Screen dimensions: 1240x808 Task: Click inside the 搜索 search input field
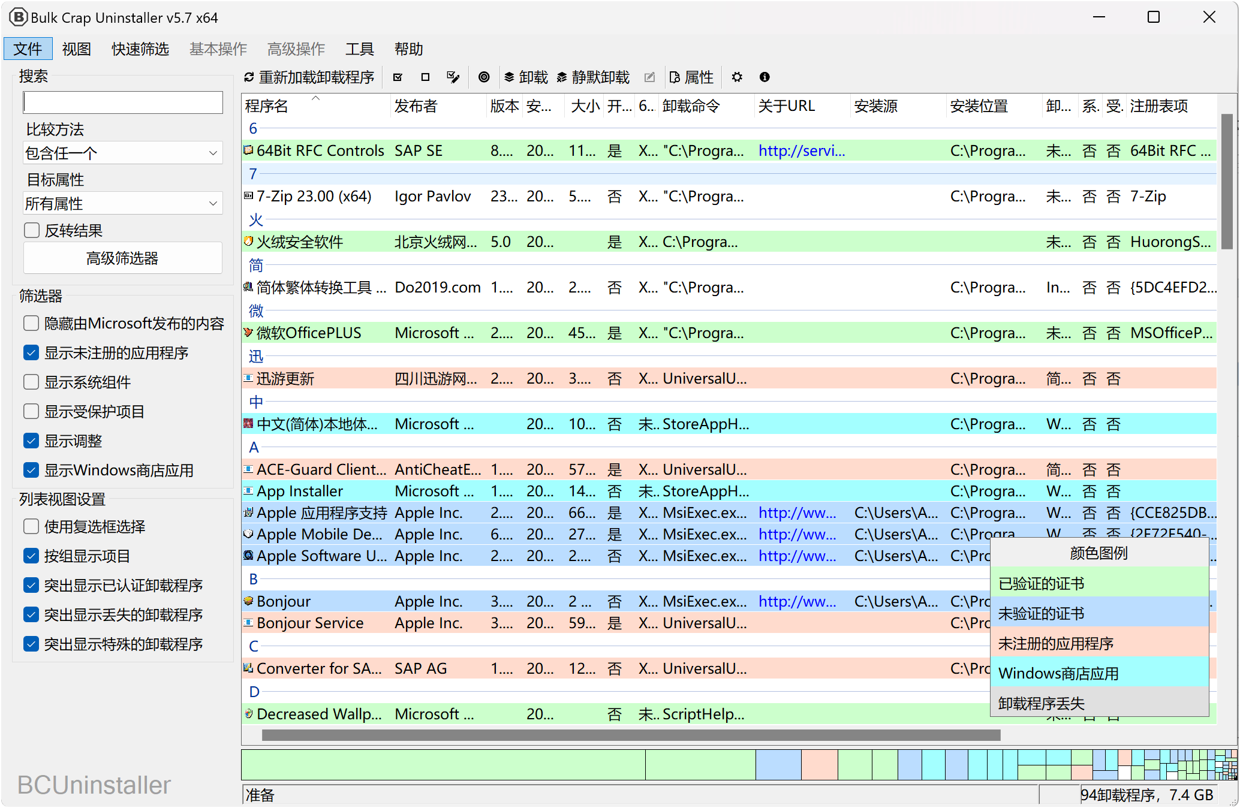tap(123, 102)
